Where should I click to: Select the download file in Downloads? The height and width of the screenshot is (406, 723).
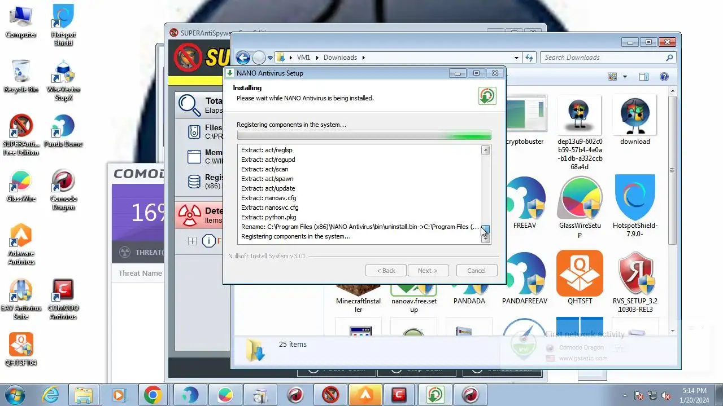[x=635, y=121]
